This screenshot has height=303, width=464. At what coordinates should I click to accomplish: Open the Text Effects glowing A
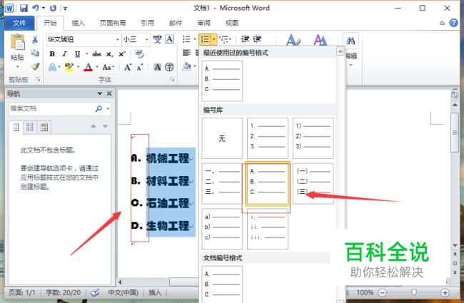click(x=52, y=67)
